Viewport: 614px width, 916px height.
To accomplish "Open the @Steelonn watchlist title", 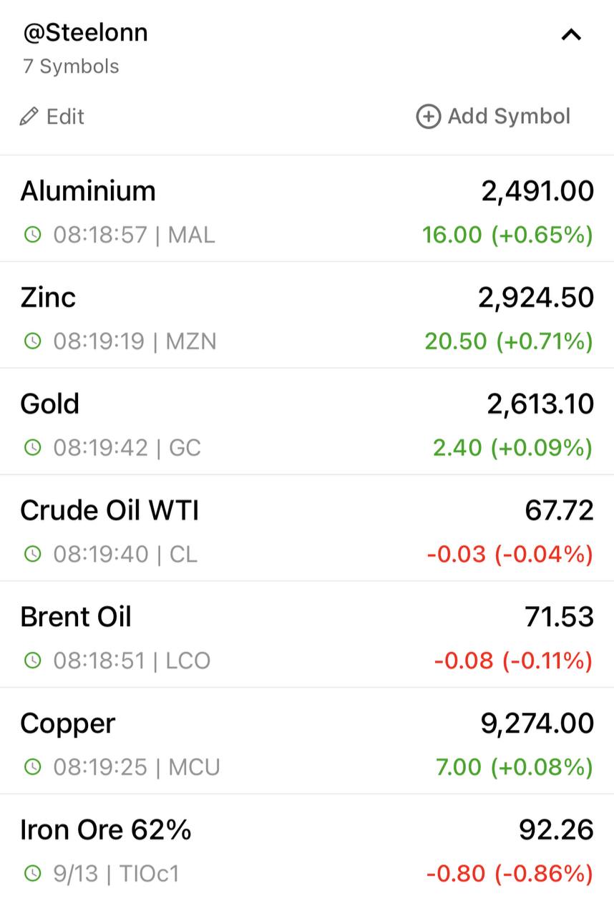I will tap(85, 33).
